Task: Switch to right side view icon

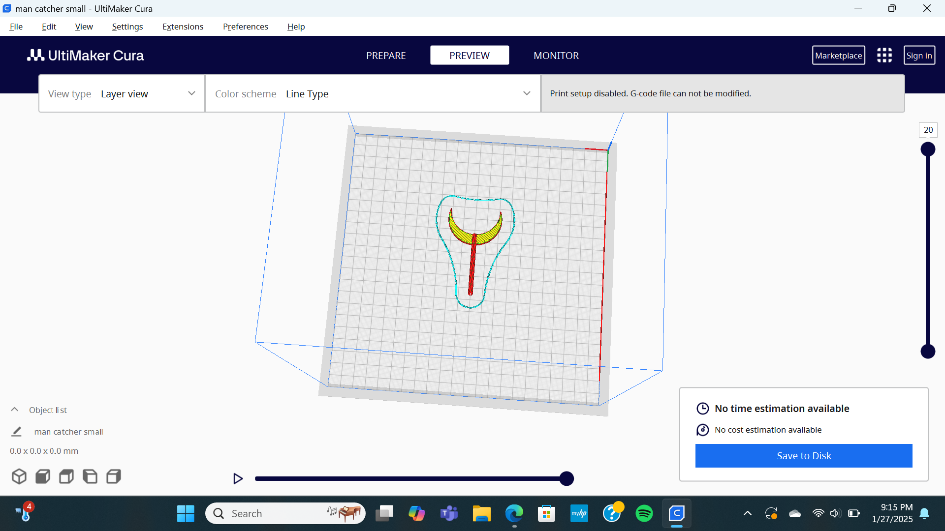Action: click(x=114, y=476)
